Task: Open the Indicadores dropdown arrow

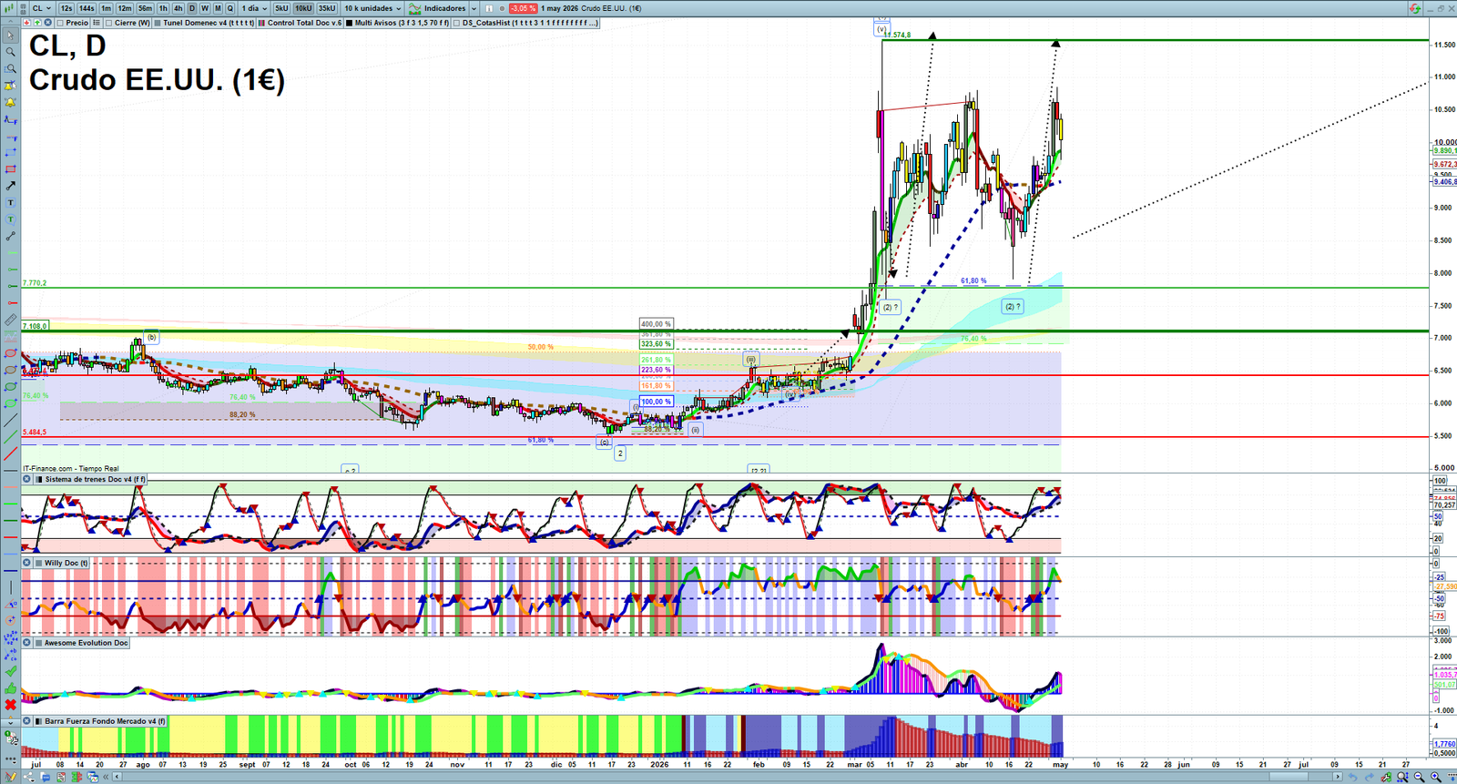Action: pyautogui.click(x=474, y=8)
